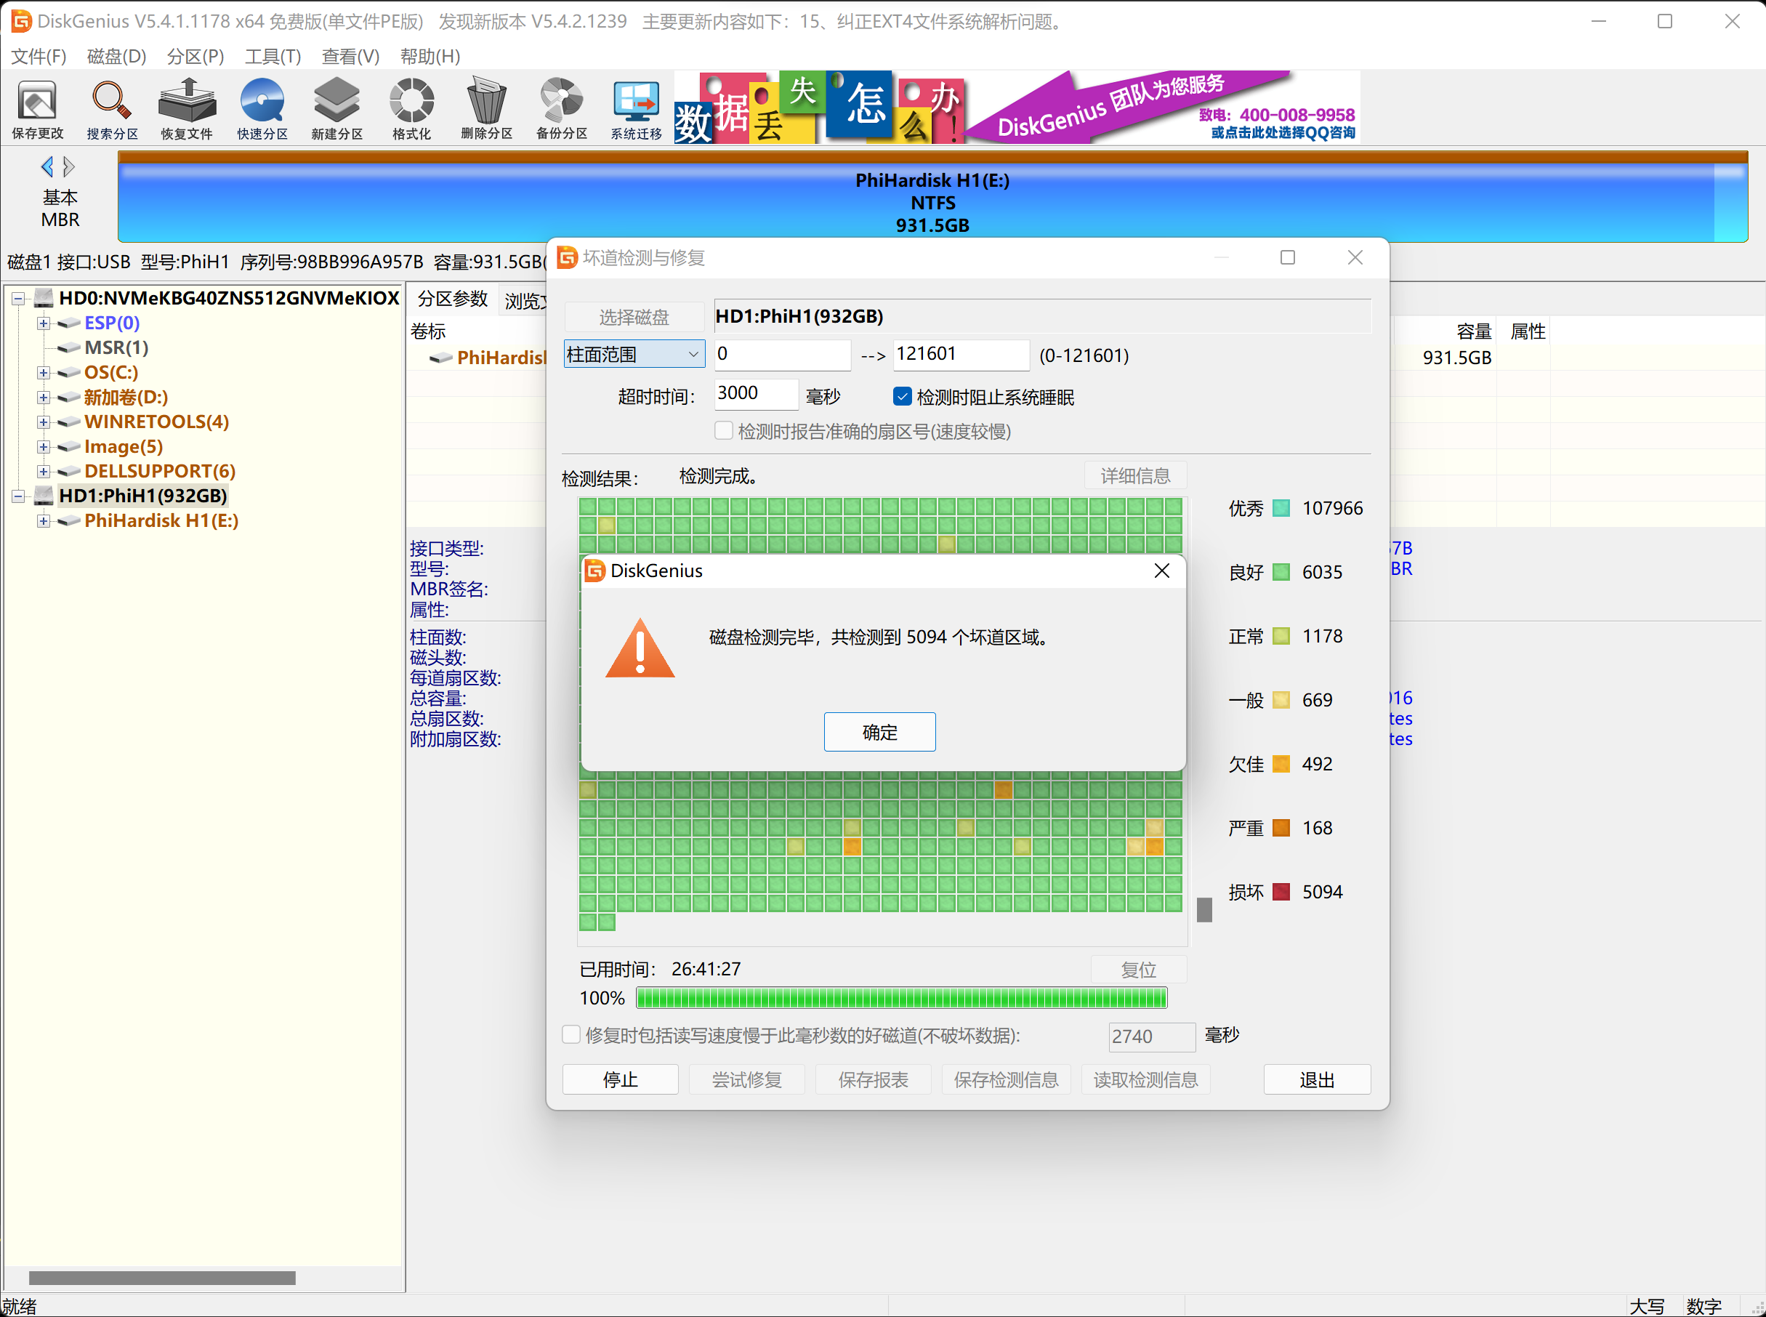Click the DiskGenius app logo in title bar
Viewport: 1766px width, 1317px height.
click(x=21, y=21)
